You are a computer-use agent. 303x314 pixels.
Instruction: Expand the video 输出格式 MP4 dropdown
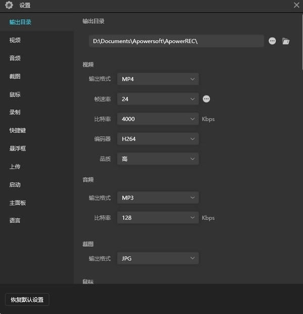click(x=158, y=79)
